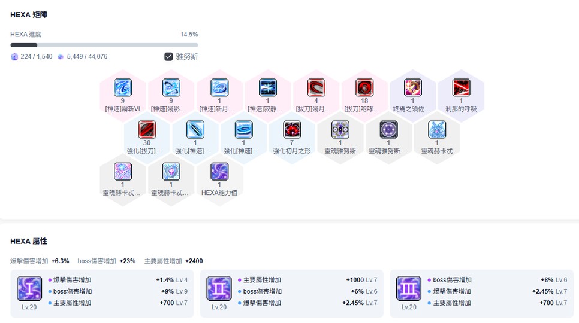Click the 224 / 1,540 count
This screenshot has height=323, width=579.
click(37, 57)
